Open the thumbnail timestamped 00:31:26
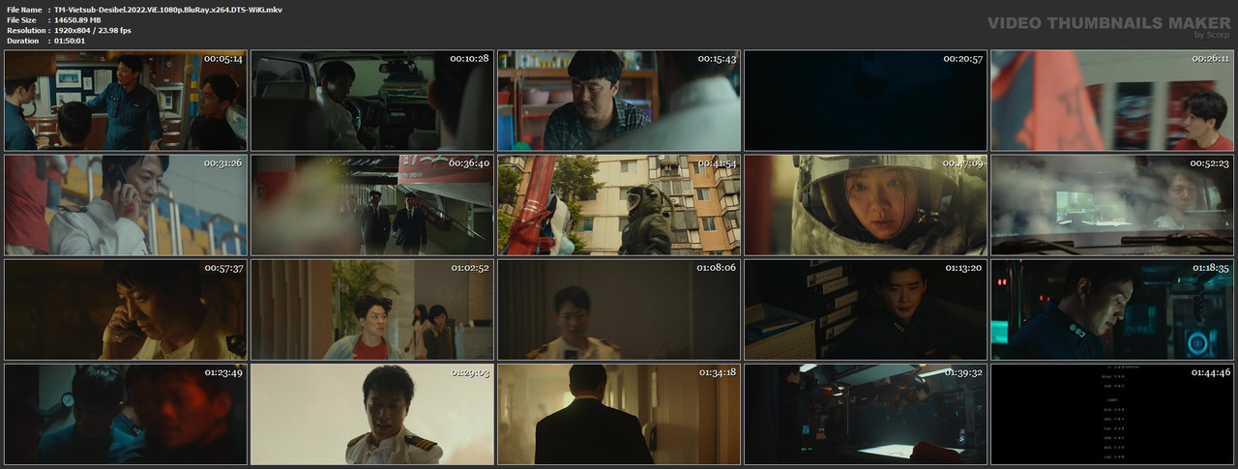This screenshot has height=469, width=1238. tap(126, 205)
